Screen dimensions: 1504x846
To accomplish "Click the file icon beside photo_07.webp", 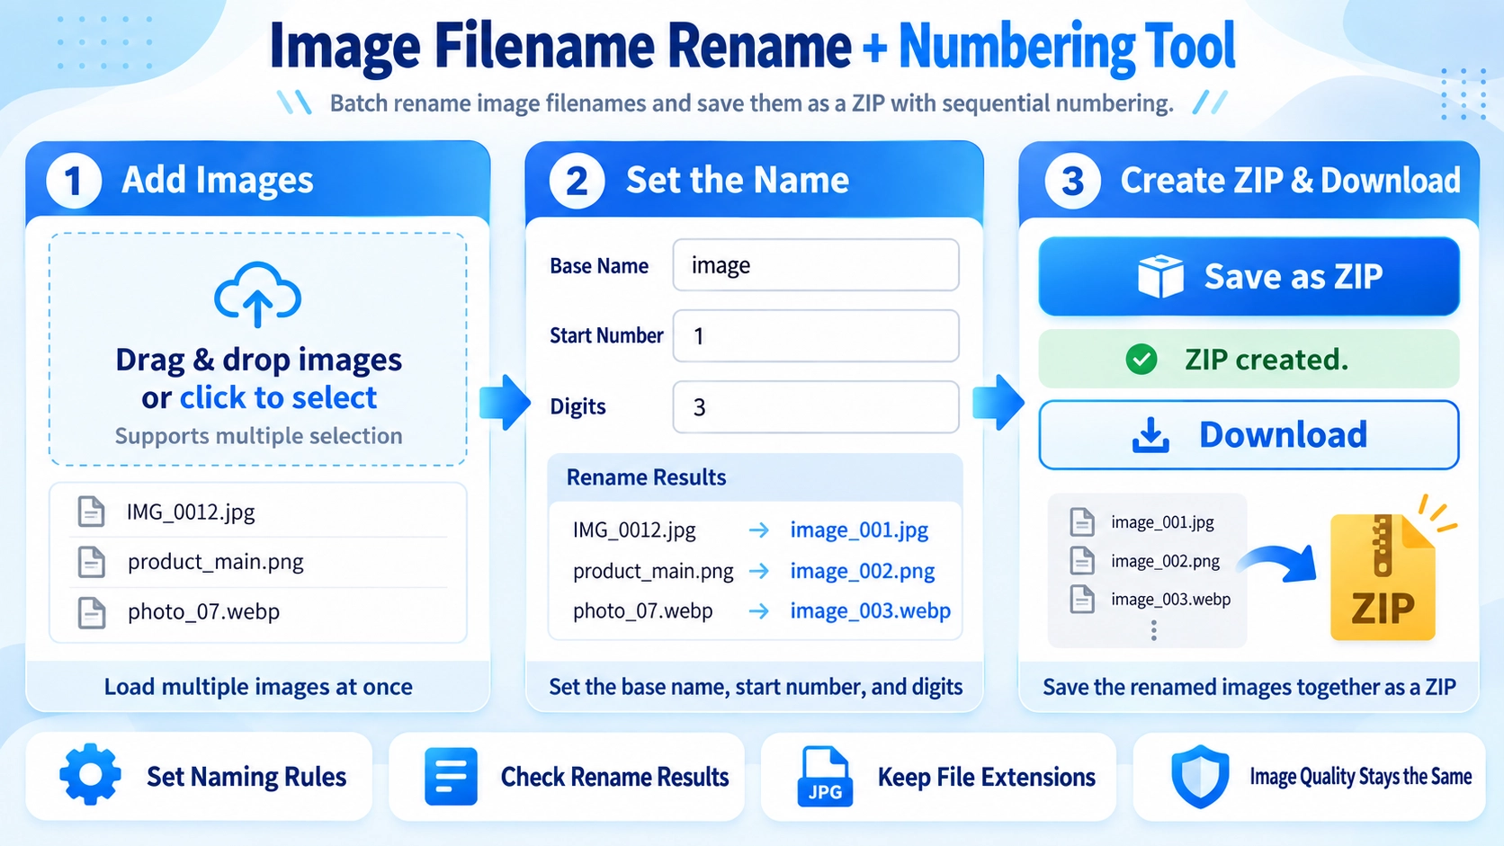I will (x=91, y=612).
